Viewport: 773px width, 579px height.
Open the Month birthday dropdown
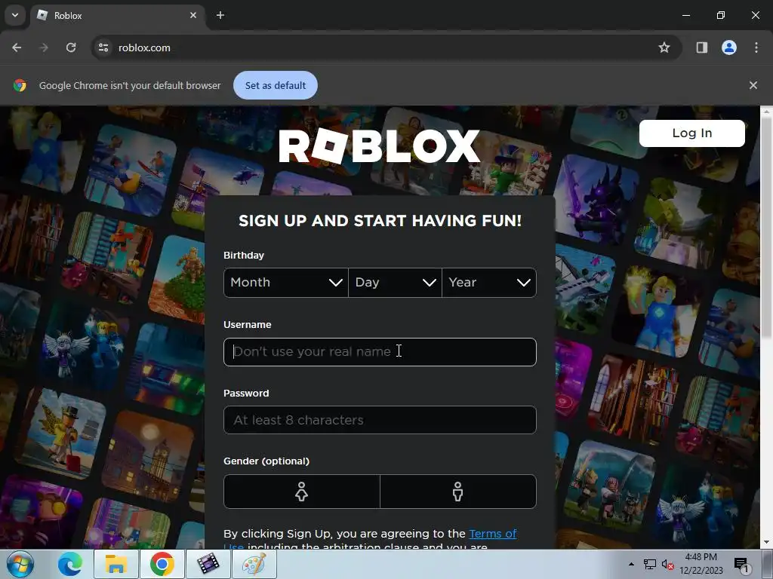pyautogui.click(x=286, y=283)
